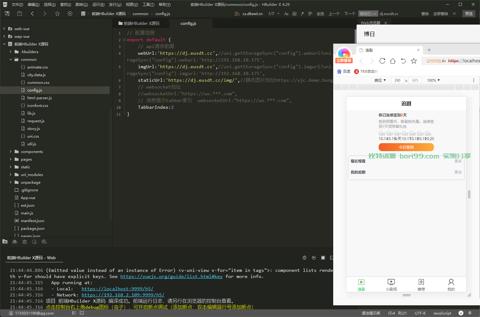The width and height of the screenshot is (480, 317).
Task: Open the 100% zoom dropdown in device toolbar
Action: [433, 80]
